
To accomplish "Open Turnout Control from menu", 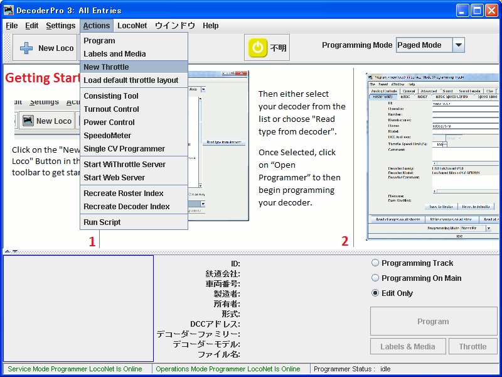I will pyautogui.click(x=134, y=109).
